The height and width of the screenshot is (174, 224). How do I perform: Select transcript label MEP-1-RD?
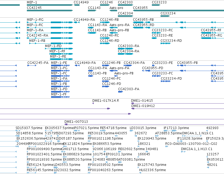[x=53, y=46]
